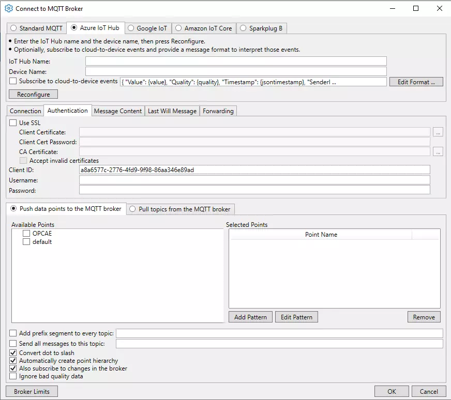Focus the Username field

tap(254, 180)
